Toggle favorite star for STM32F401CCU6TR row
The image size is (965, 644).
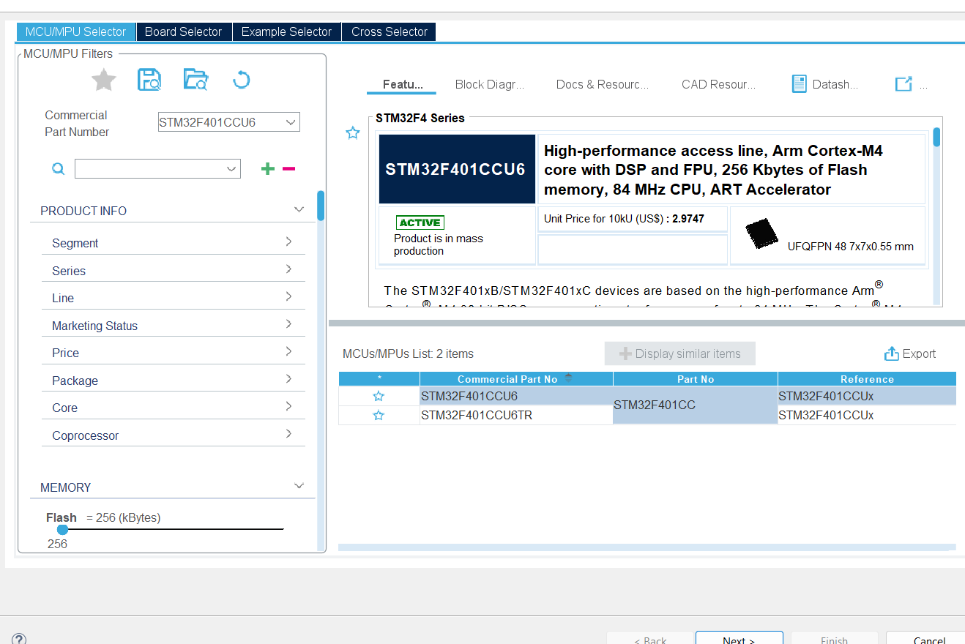379,415
